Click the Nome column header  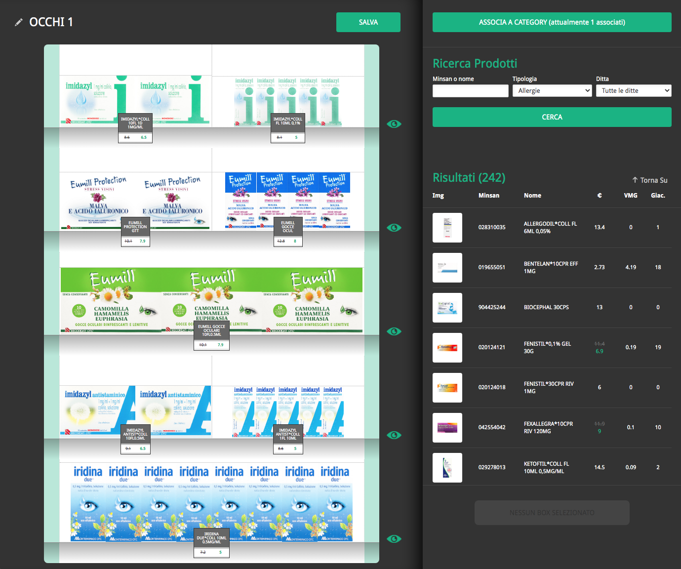click(x=532, y=196)
